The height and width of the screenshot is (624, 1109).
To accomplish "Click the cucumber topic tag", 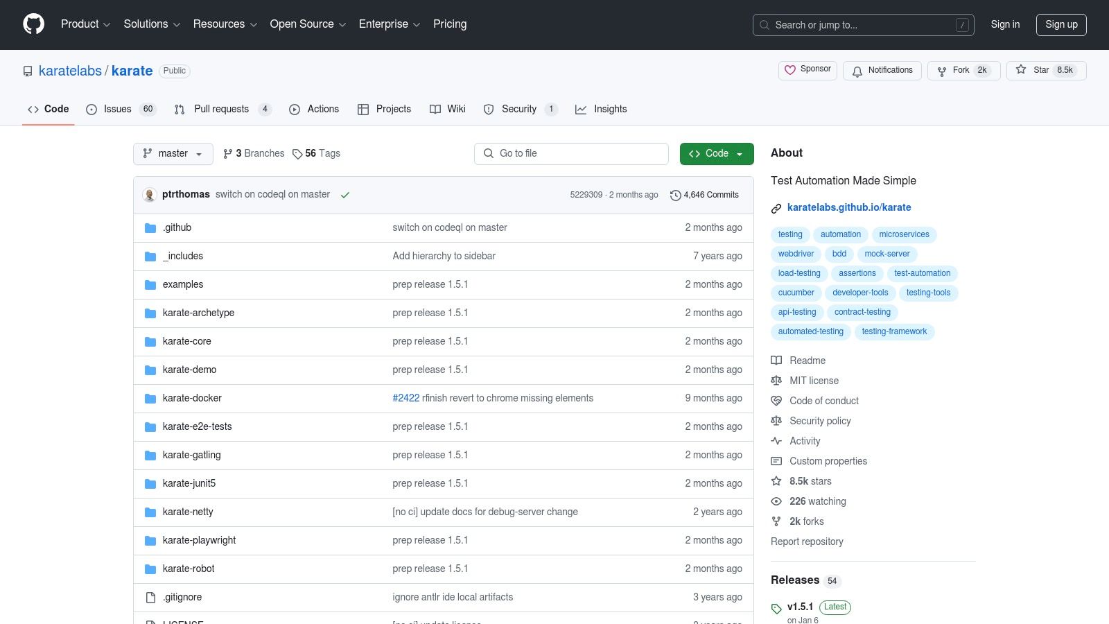I will point(796,293).
